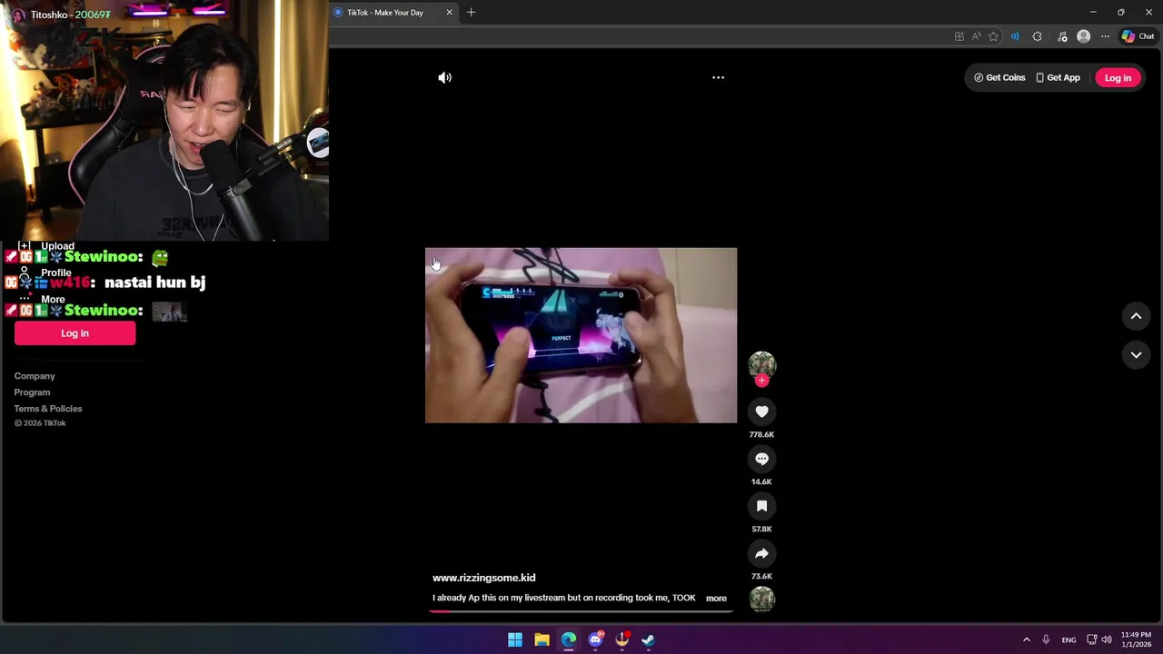Open the browser Extensions puzzle icon
The height and width of the screenshot is (654, 1163).
(x=1038, y=36)
